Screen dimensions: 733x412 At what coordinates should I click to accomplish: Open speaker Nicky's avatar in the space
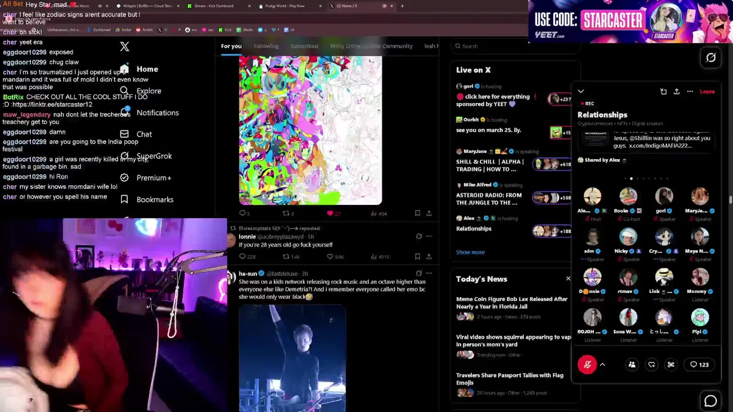628,237
